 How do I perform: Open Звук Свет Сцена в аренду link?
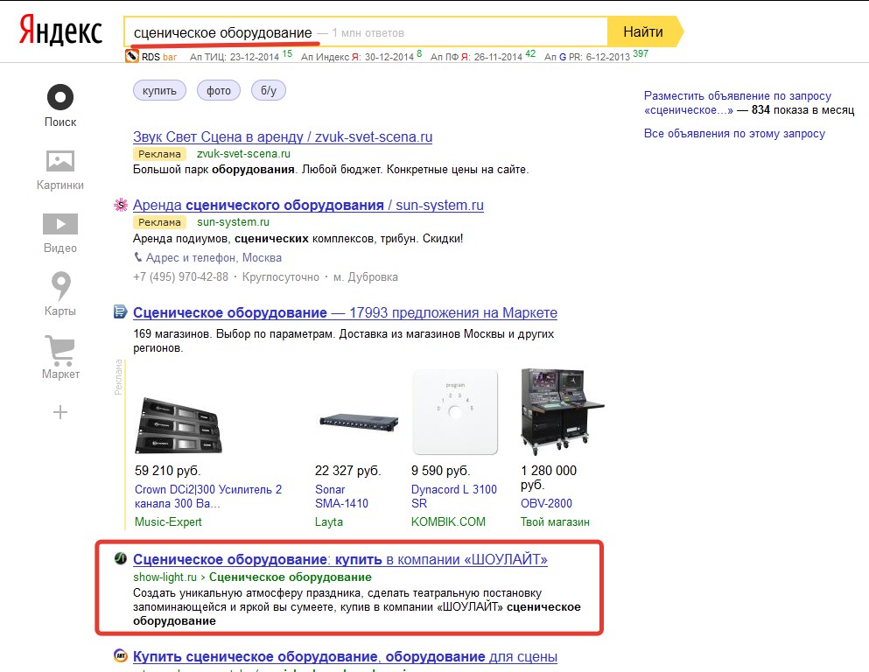point(283,136)
